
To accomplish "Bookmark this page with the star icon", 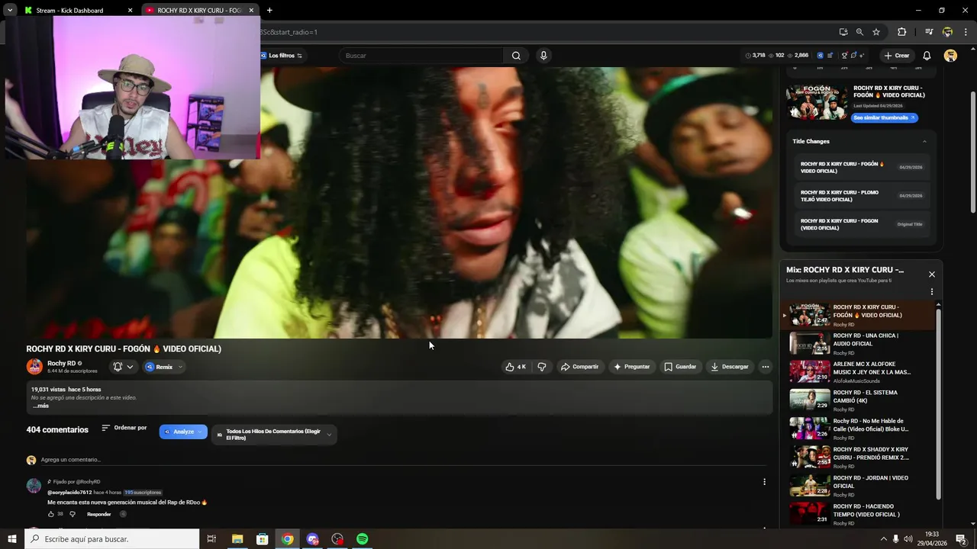I will pyautogui.click(x=876, y=32).
